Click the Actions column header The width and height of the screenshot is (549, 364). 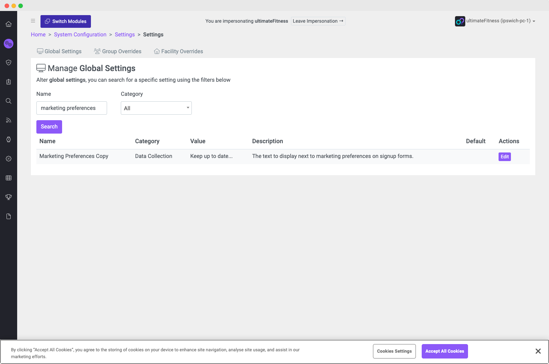[509, 141]
